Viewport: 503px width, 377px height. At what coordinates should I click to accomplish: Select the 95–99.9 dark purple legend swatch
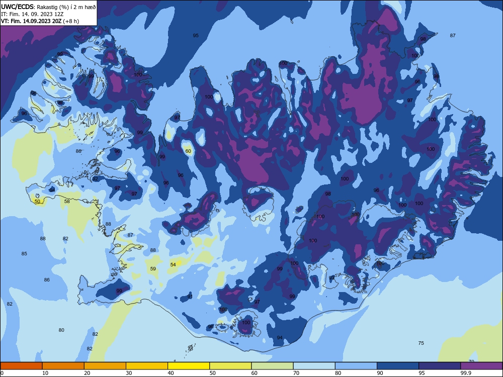coord(440,366)
